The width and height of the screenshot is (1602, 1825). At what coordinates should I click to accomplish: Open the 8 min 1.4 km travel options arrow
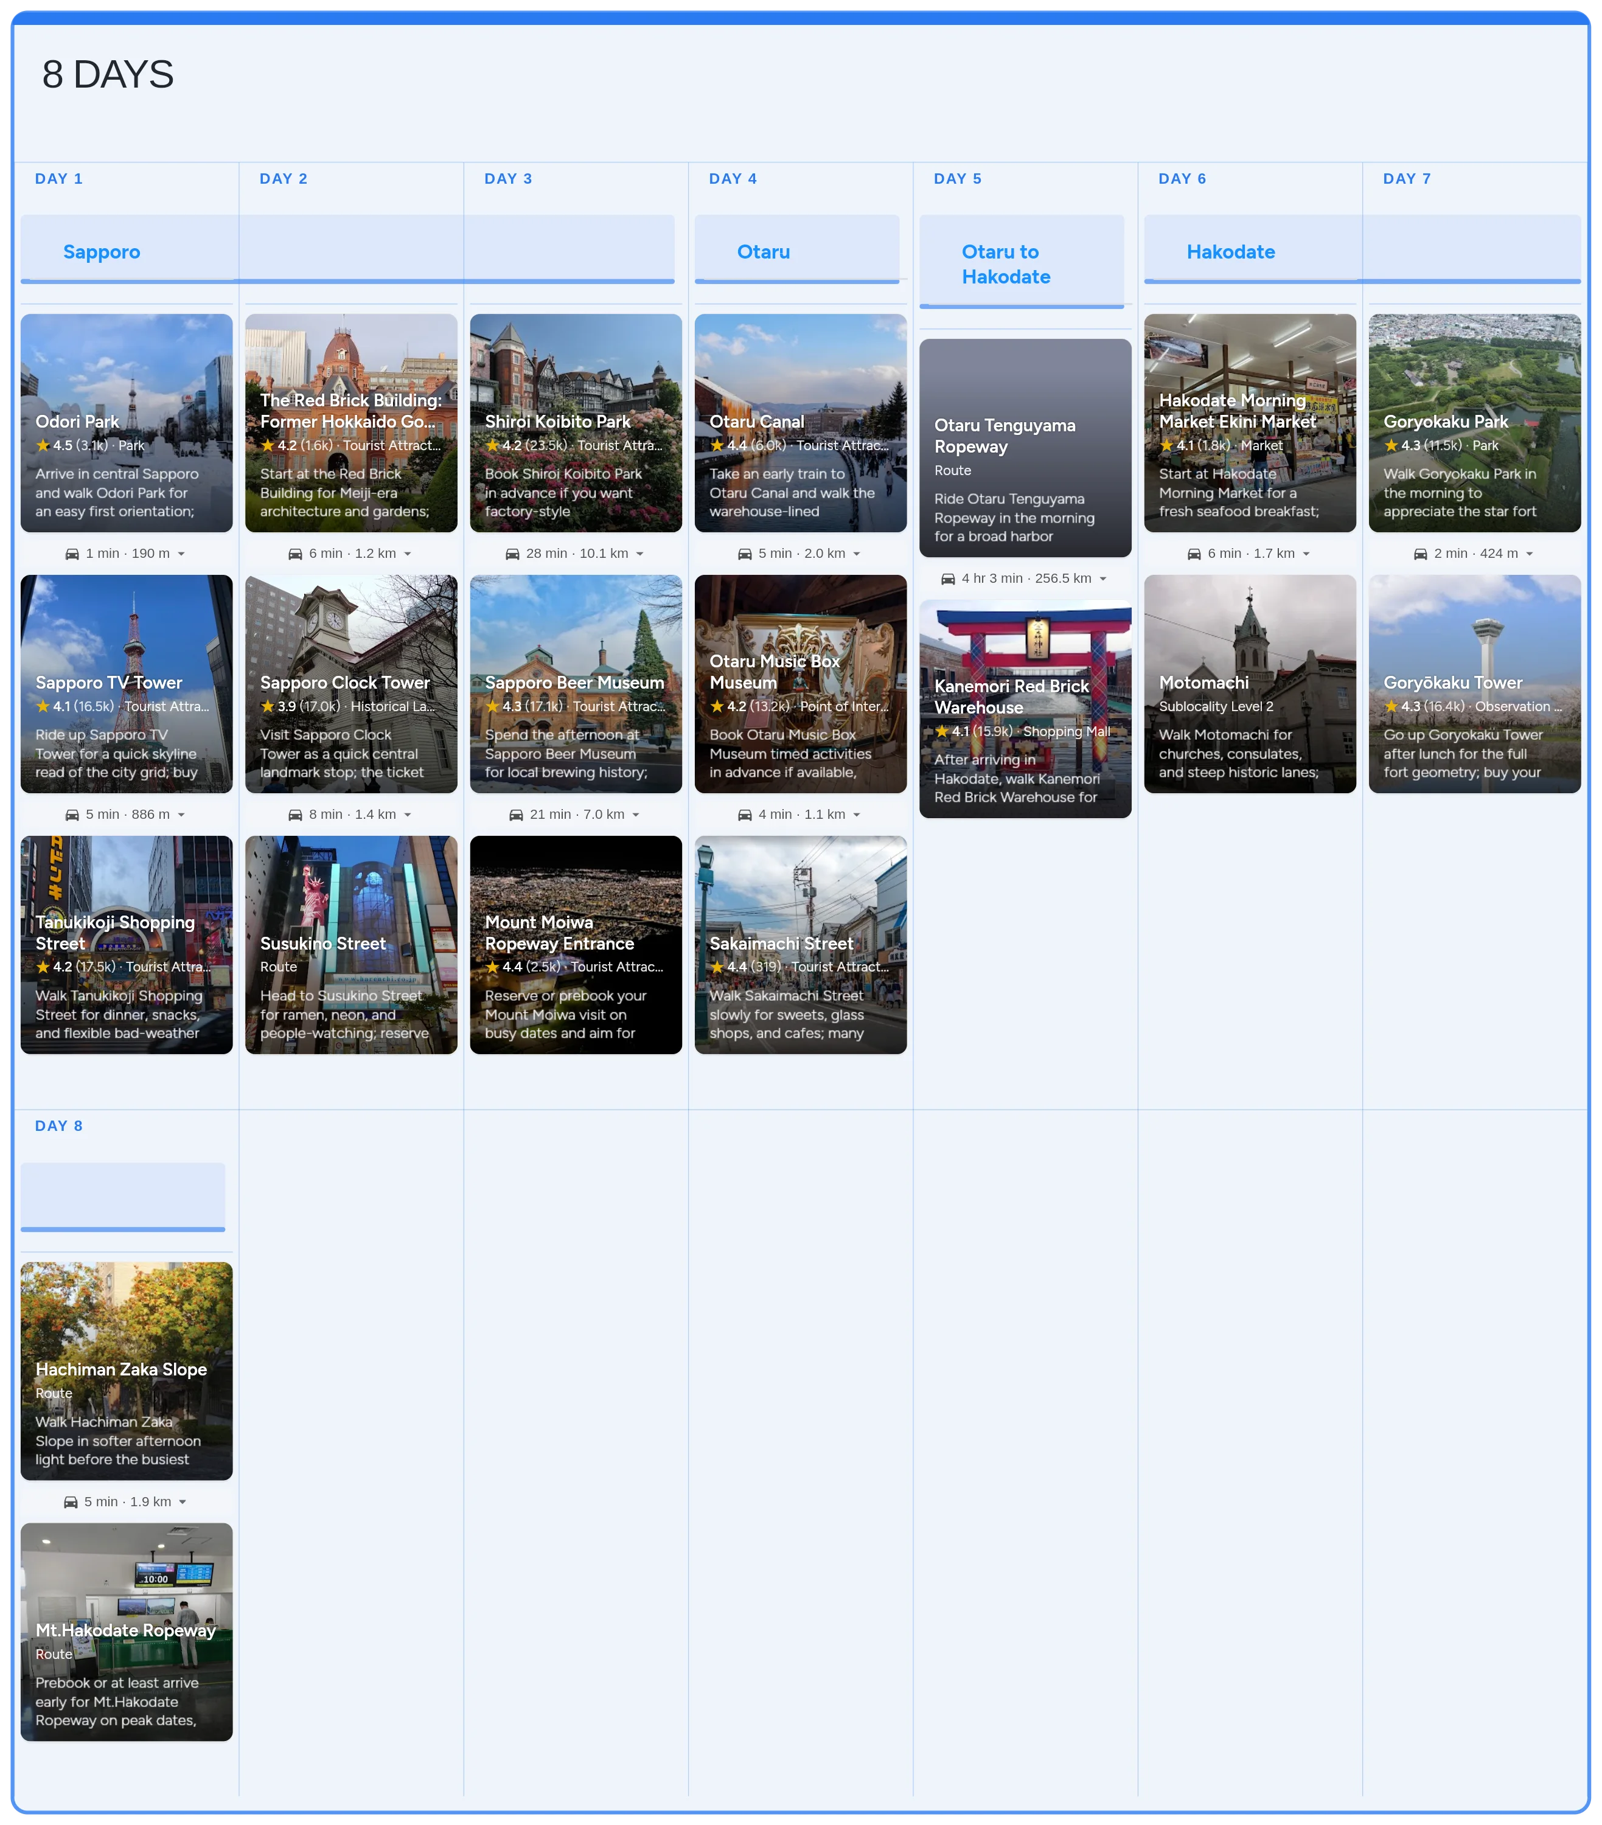tap(408, 815)
